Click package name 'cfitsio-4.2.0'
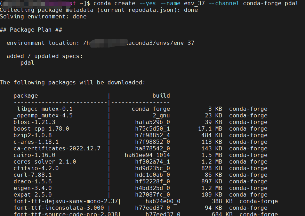305x216 pixels. (36, 168)
